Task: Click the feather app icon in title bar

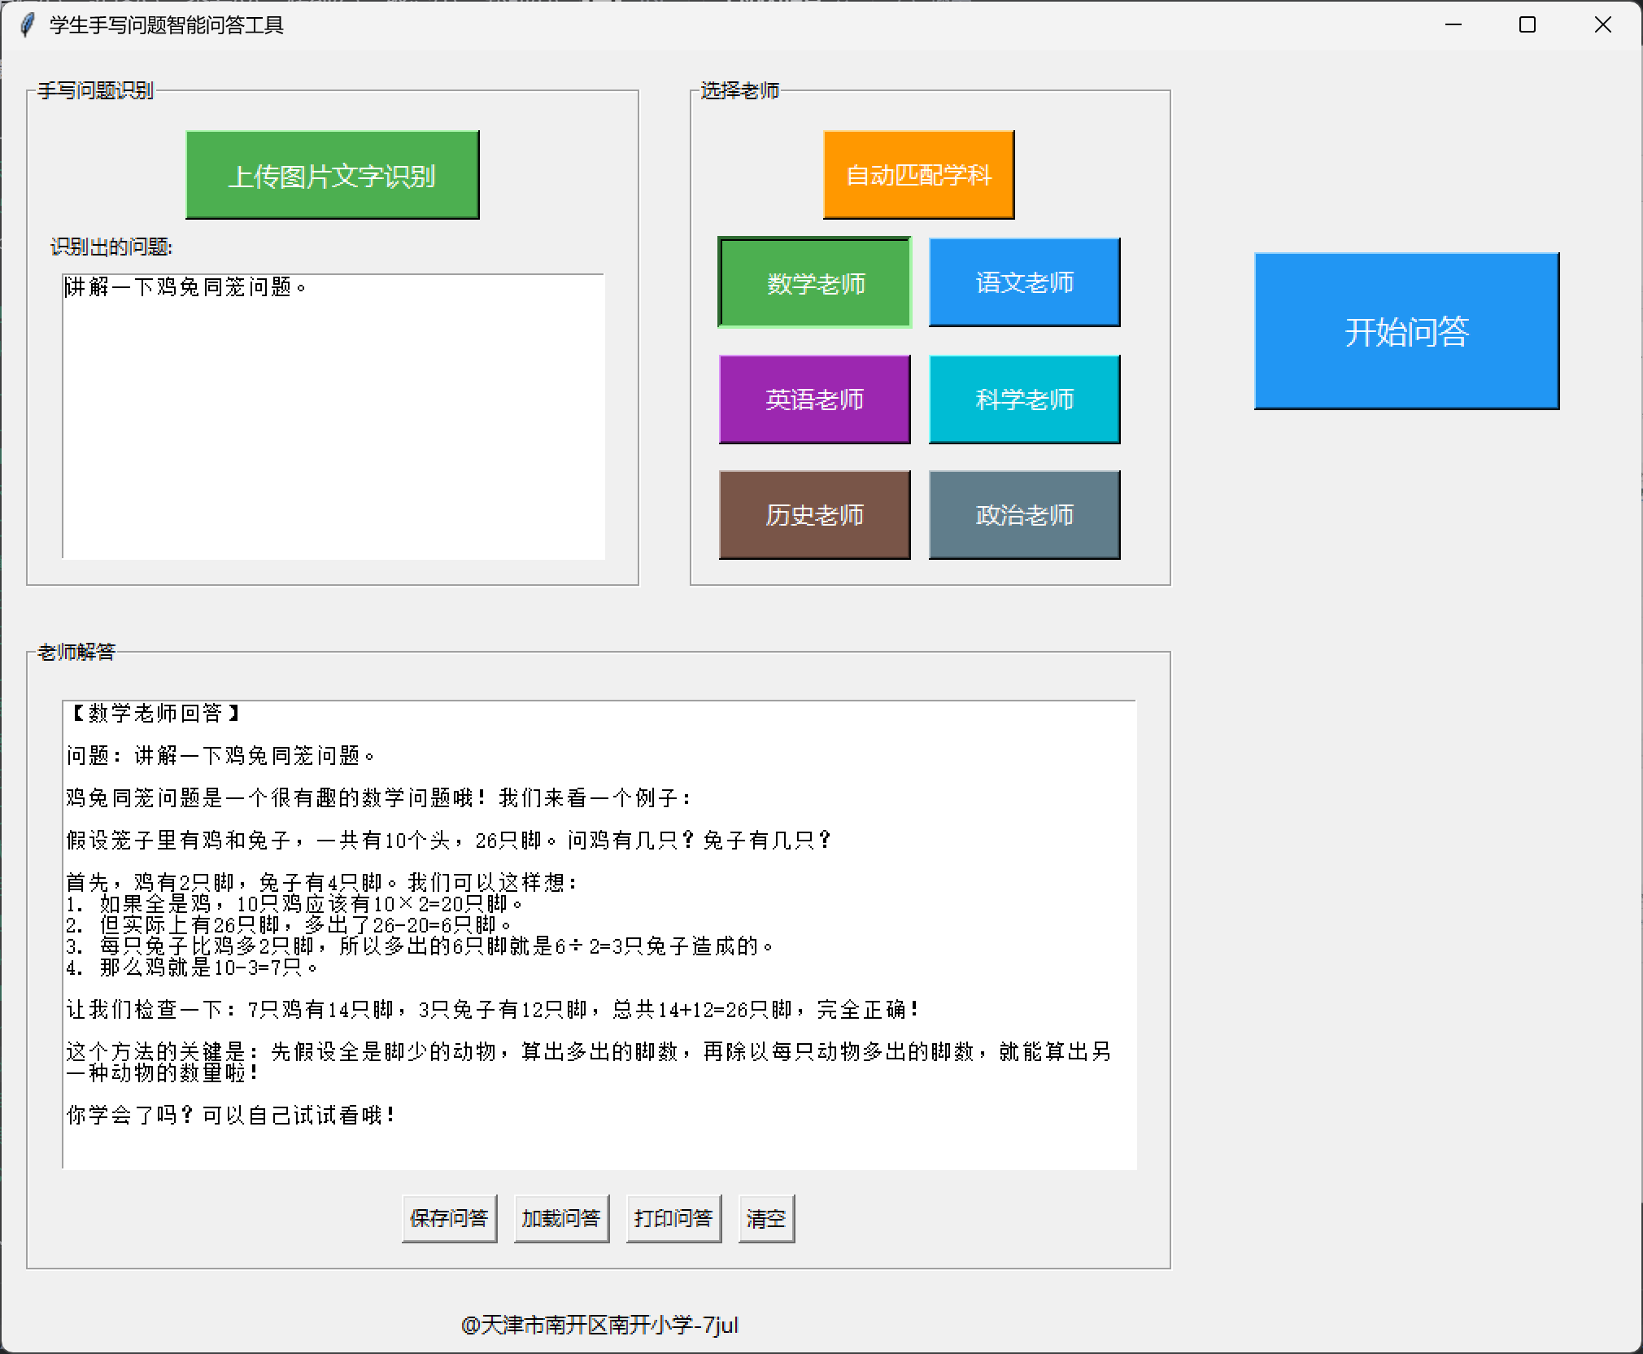Action: click(x=27, y=25)
